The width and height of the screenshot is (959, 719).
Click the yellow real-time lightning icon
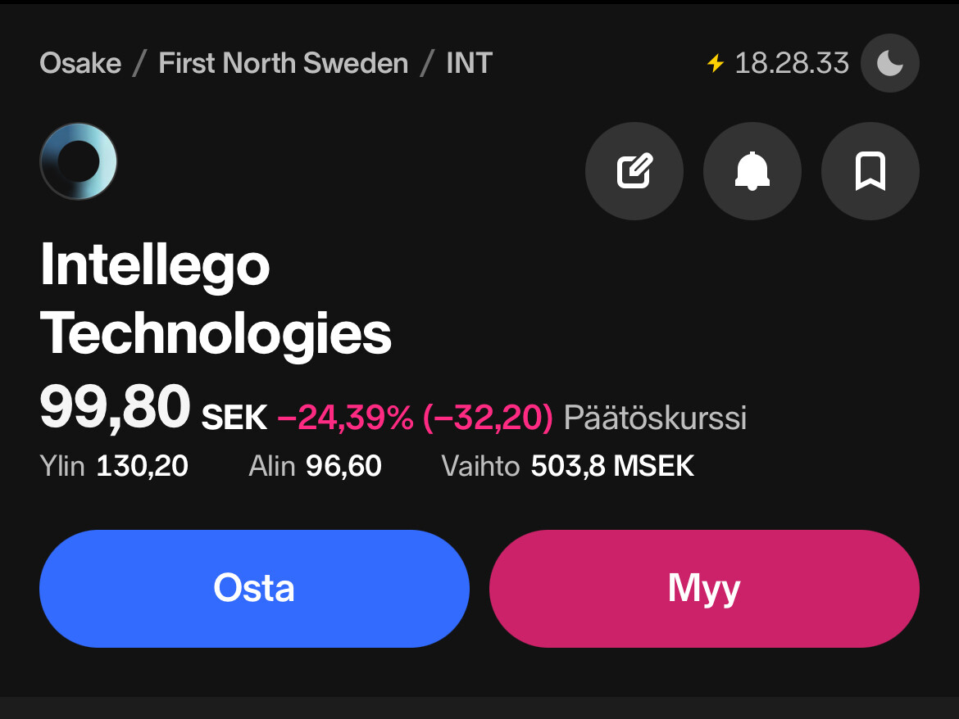click(x=716, y=63)
